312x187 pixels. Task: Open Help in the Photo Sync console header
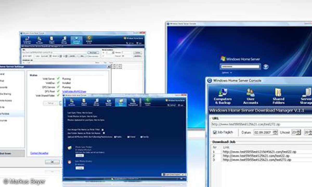click(x=180, y=105)
